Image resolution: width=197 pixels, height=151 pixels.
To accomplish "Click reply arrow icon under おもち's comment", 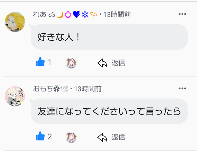I will point(102,137).
